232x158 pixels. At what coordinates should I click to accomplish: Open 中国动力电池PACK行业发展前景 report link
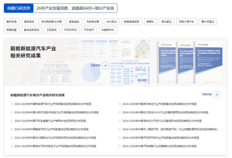tap(166, 113)
